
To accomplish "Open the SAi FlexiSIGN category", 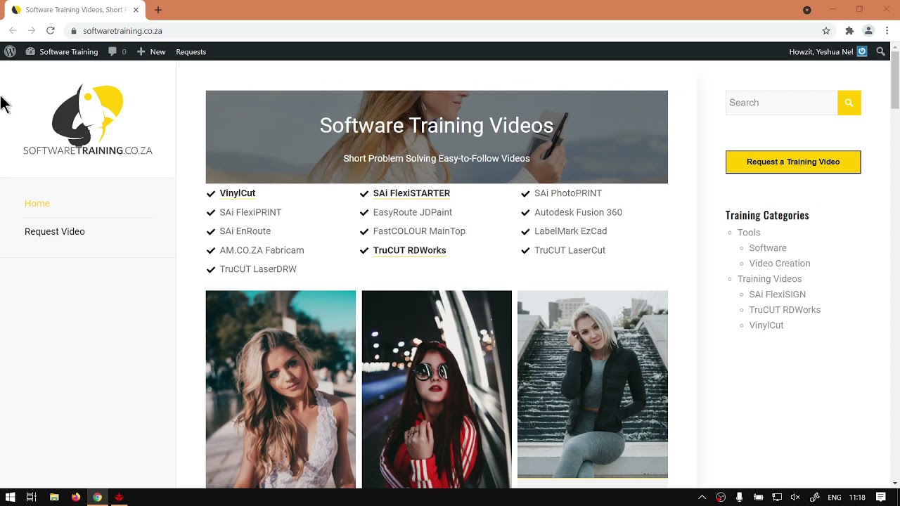I will (x=777, y=294).
